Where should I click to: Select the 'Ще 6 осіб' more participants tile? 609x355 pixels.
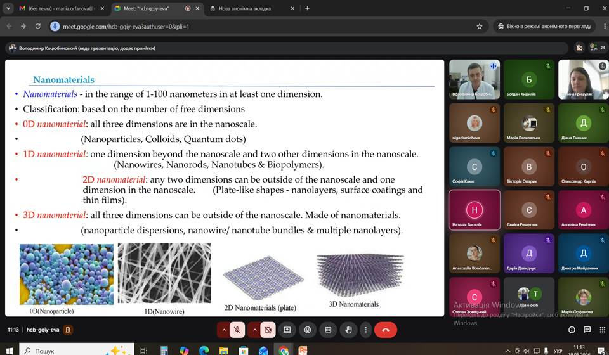point(529,297)
